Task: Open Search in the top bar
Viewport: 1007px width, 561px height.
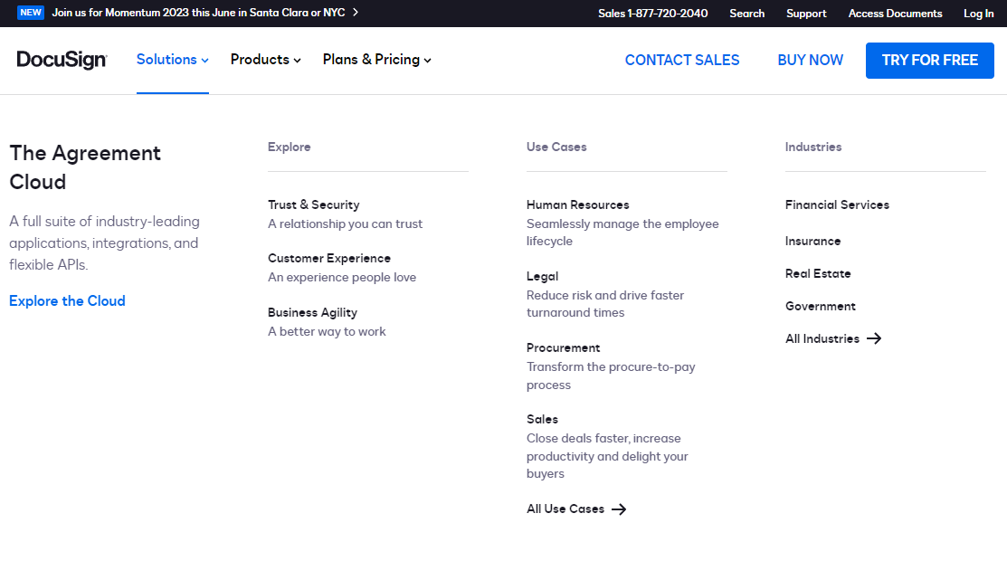Action: click(x=746, y=14)
